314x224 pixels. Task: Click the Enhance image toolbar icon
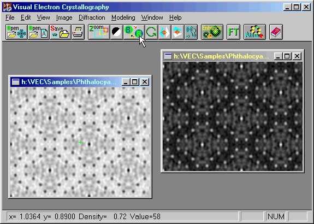[x=212, y=32]
